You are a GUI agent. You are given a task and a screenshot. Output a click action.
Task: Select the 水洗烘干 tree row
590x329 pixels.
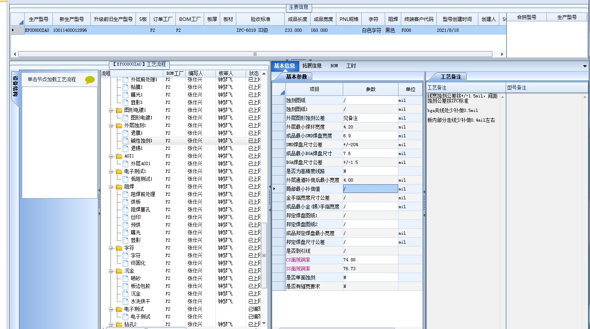coord(140,302)
